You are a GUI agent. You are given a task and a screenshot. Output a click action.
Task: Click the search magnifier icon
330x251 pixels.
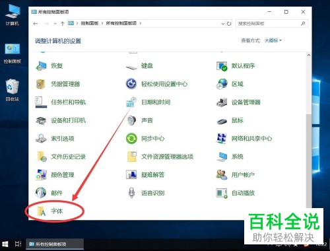point(303,23)
